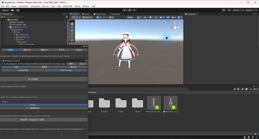The width and height of the screenshot is (259, 139).
Task: Toggle grid snapping button
Action: click(x=98, y=17)
